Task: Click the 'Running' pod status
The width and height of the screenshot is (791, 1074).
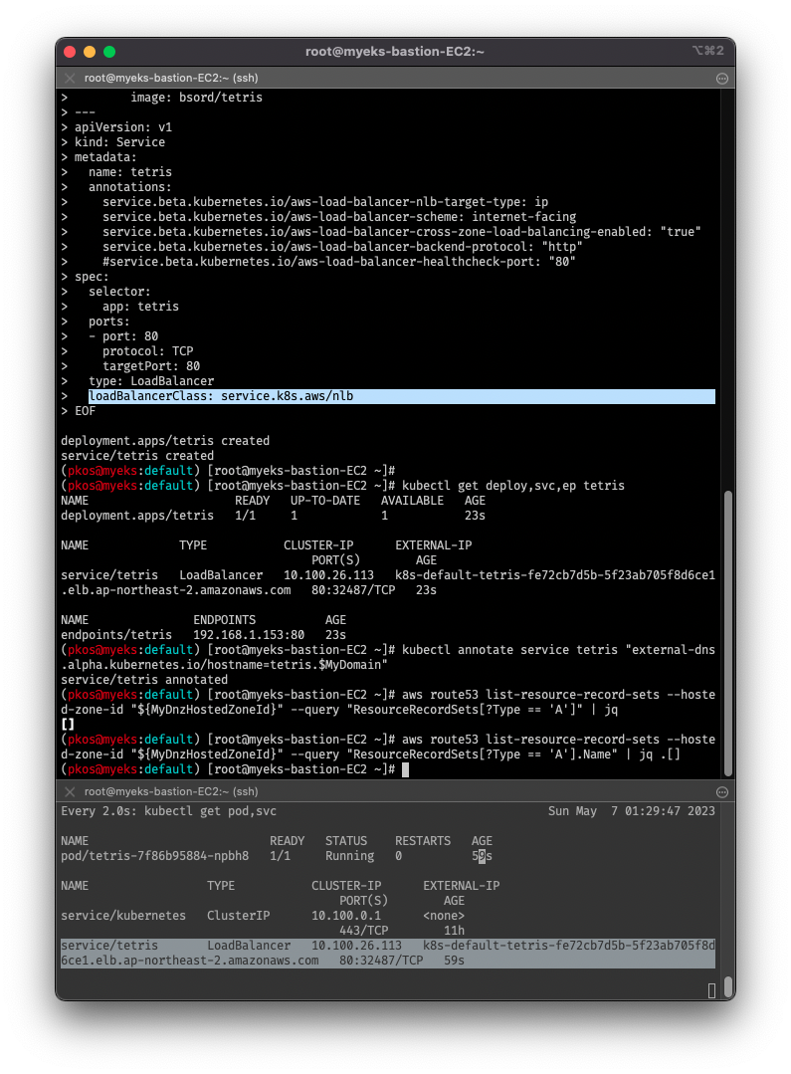Action: point(350,856)
